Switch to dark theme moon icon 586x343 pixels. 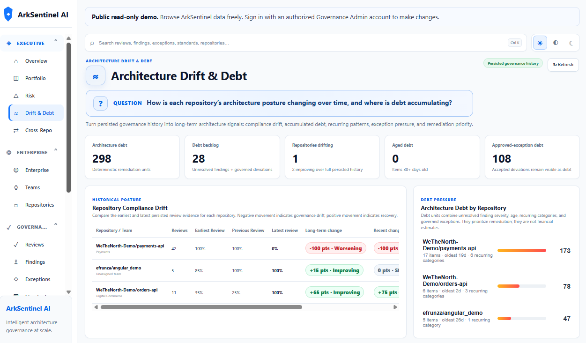click(571, 43)
